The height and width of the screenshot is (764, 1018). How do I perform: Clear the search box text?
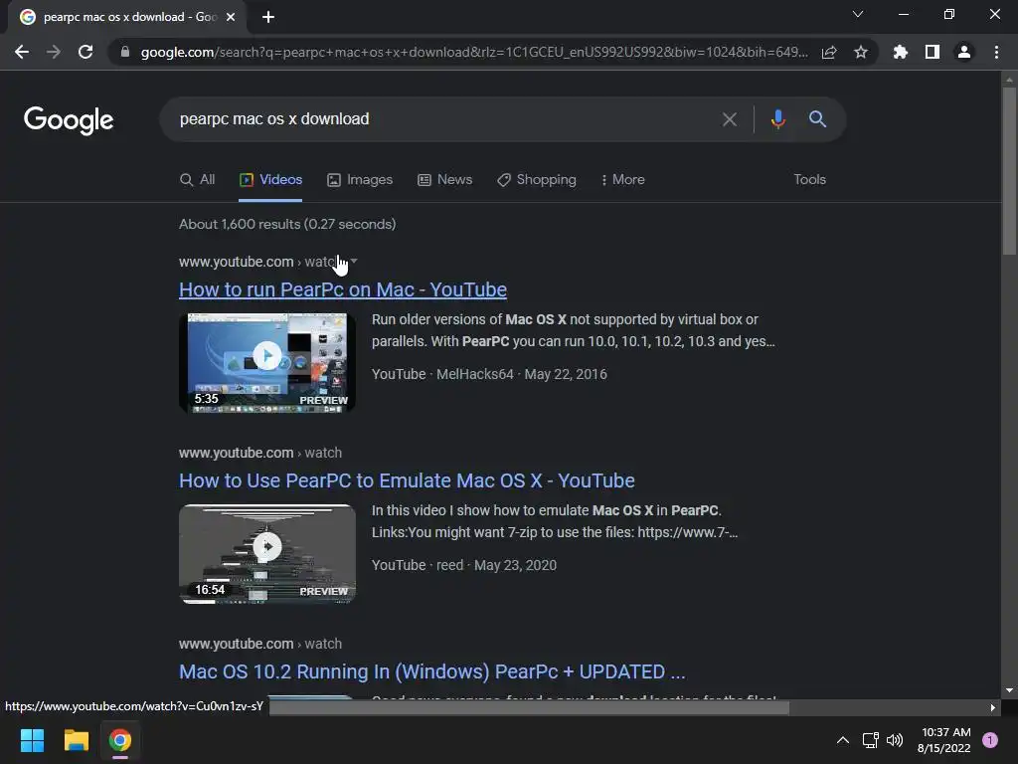point(729,119)
